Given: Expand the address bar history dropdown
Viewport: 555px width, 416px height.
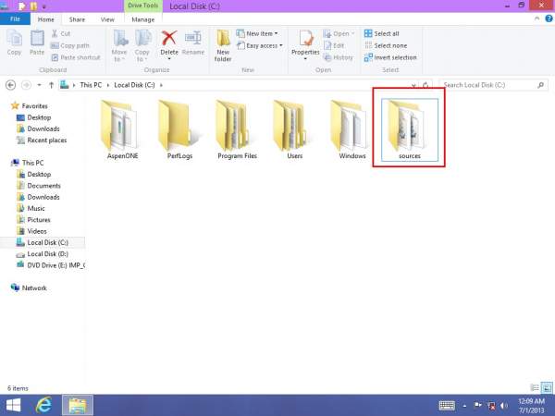Looking at the screenshot, I should click(413, 85).
